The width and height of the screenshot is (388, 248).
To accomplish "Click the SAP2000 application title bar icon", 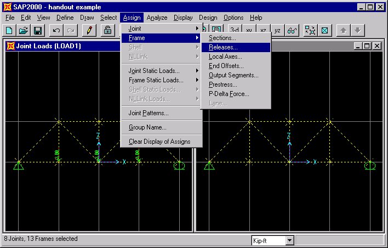I will pyautogui.click(x=8, y=7).
